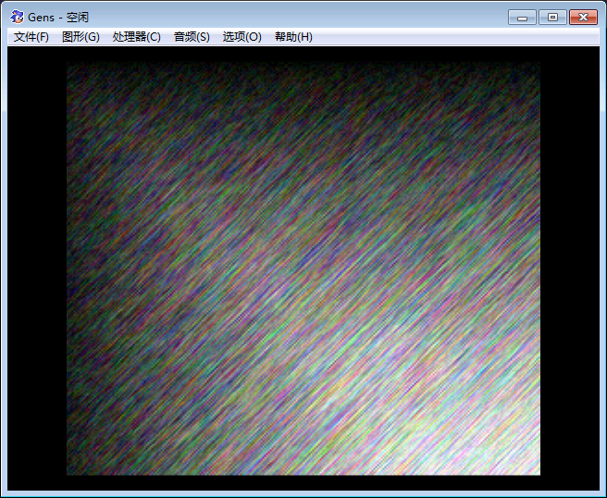The width and height of the screenshot is (607, 498).
Task: Expand the 处理器(C) menu
Action: coord(136,37)
